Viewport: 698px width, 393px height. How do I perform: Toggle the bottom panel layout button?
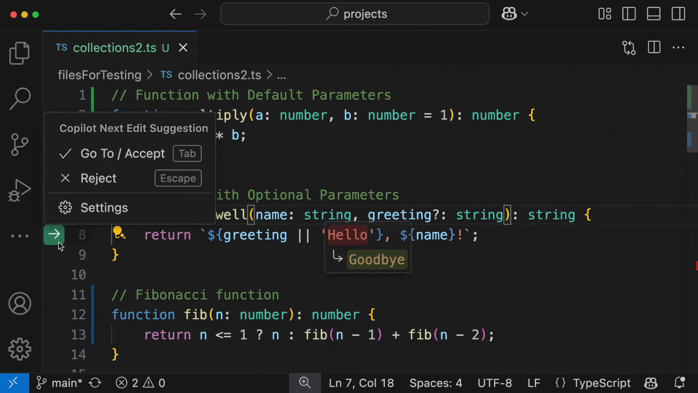pyautogui.click(x=653, y=14)
